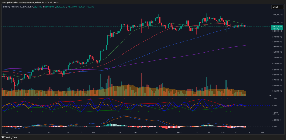Click the 2.00 oscillator scale label

(275, 98)
